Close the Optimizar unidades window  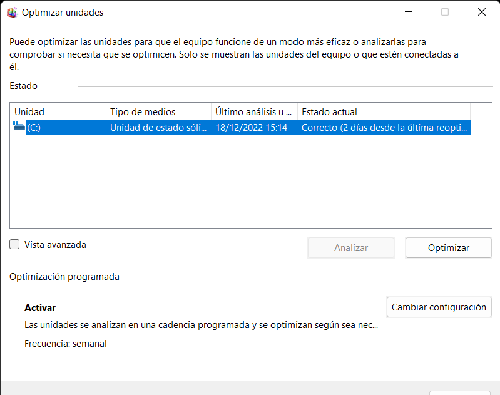(x=481, y=12)
